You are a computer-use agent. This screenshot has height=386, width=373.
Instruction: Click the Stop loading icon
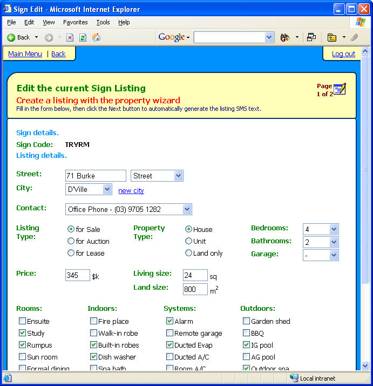[x=70, y=37]
